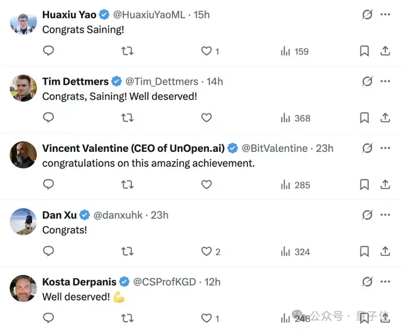Share Tim Dettmers' tweet
Screen dimensions: 402x332
[x=385, y=117]
